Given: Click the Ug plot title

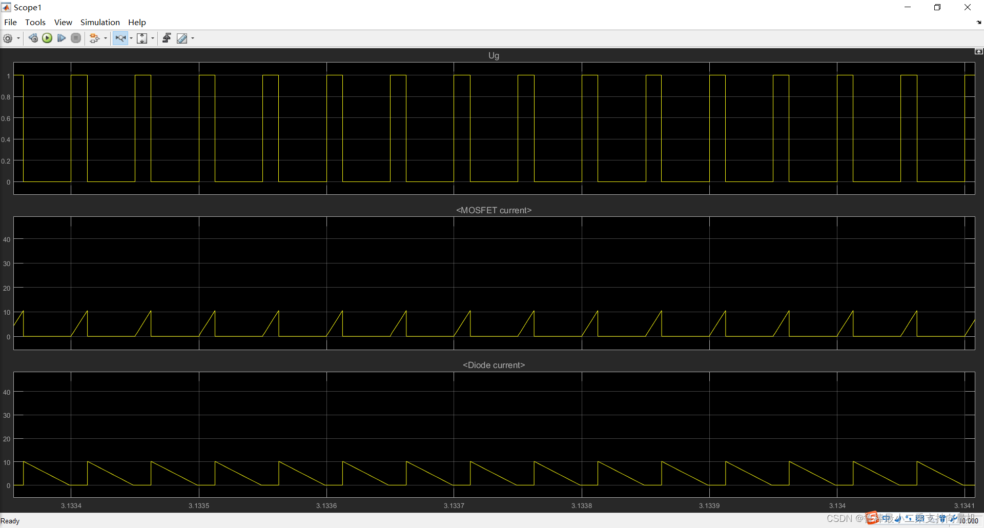Looking at the screenshot, I should [x=494, y=55].
